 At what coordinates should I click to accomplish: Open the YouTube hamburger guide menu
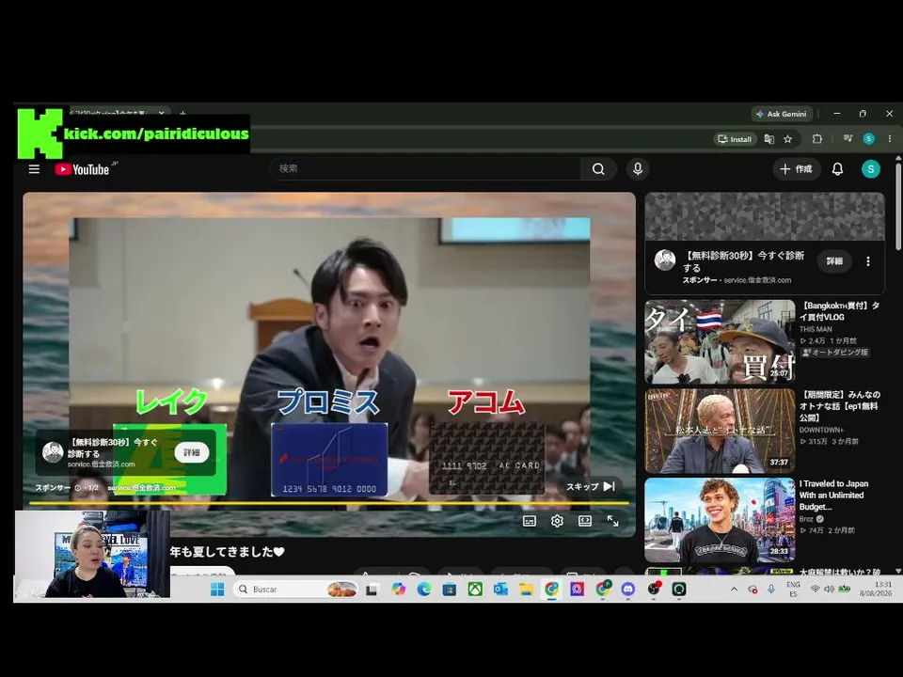tap(34, 169)
